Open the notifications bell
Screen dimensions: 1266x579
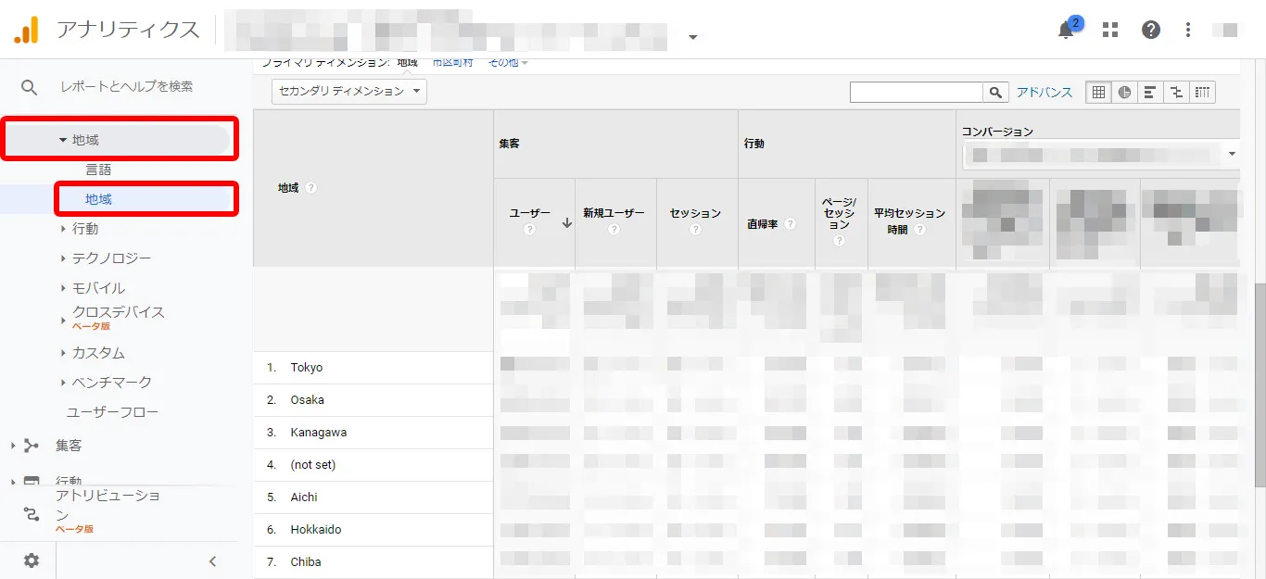point(1064,29)
